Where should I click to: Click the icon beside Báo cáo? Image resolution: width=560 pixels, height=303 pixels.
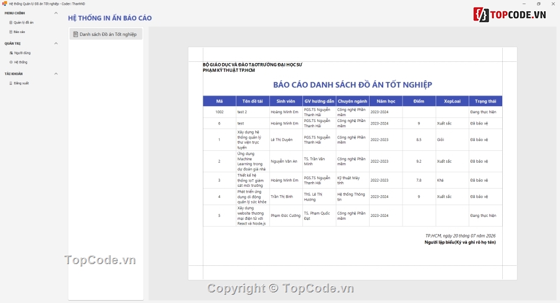point(11,32)
